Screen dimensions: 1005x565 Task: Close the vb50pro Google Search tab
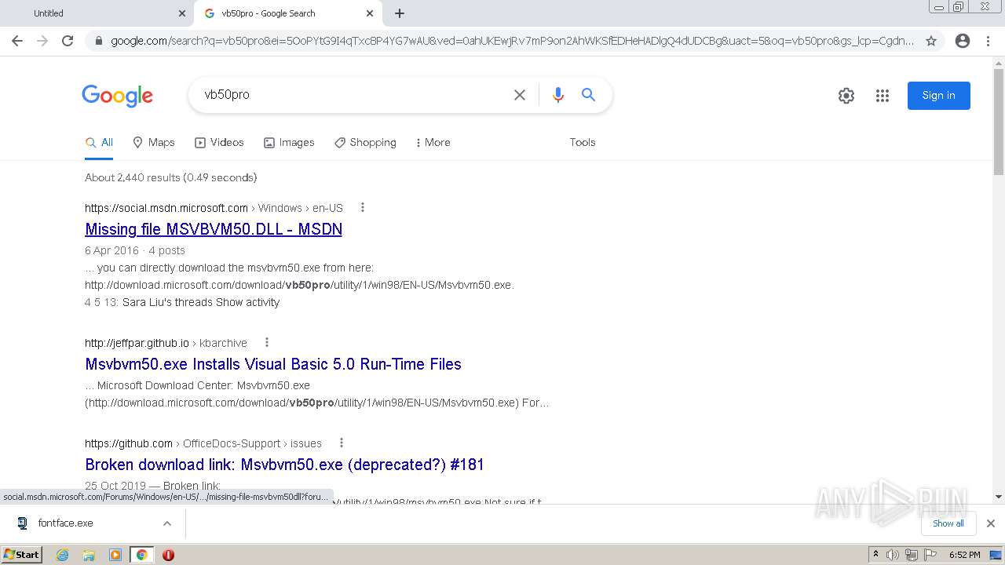coord(370,13)
